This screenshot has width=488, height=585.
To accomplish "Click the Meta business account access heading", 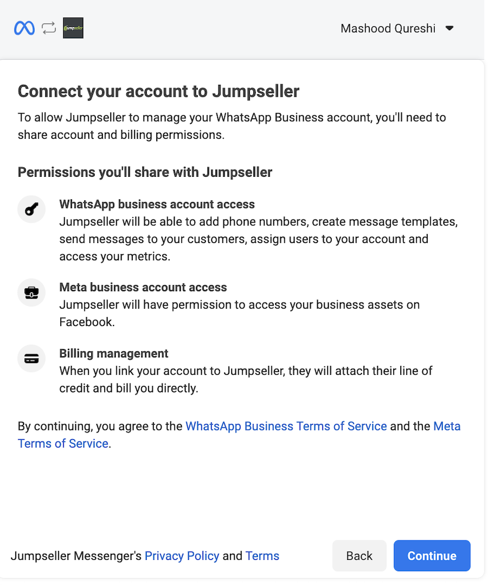I will (x=143, y=288).
